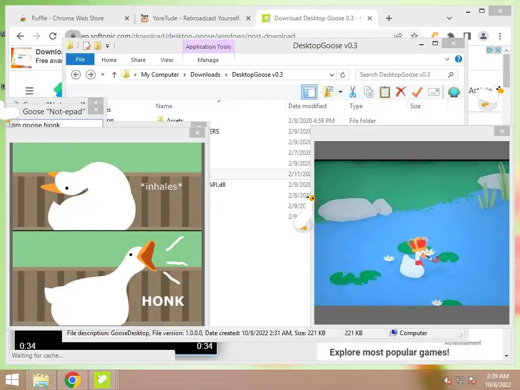Switch to YoreTude browser tab
Viewport: 520px width, 390px height.
coord(197,18)
